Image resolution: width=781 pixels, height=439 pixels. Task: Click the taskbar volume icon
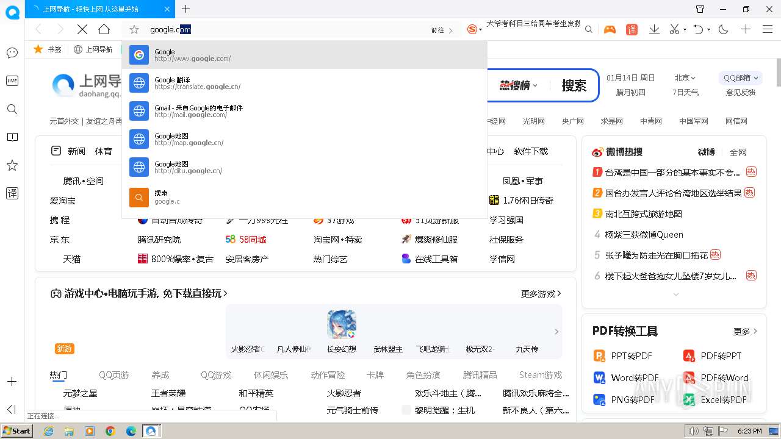pyautogui.click(x=693, y=431)
